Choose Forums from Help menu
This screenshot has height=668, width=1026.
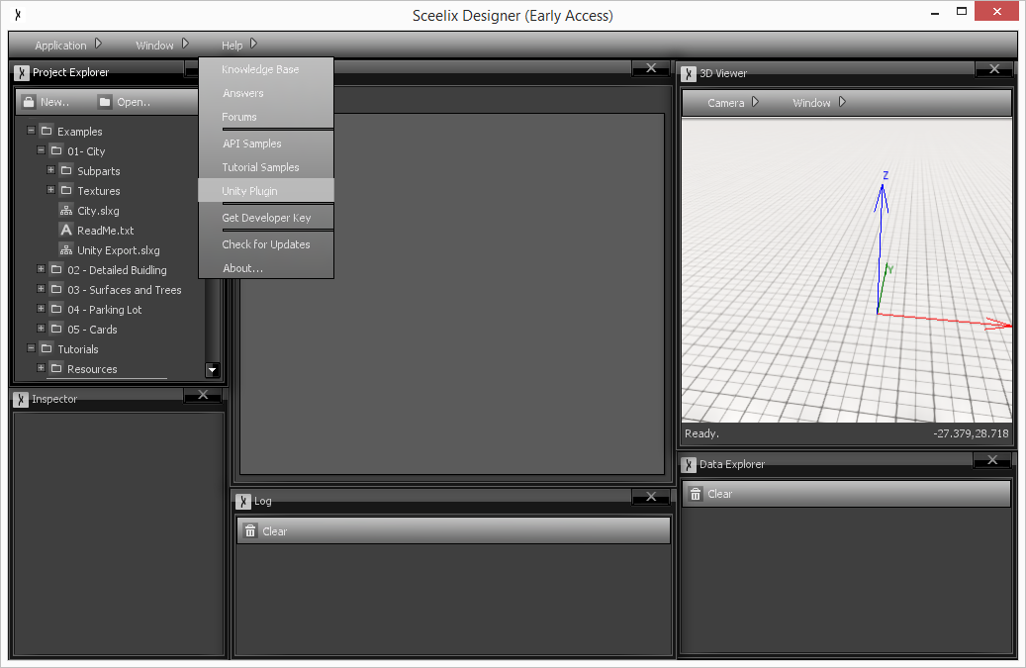[x=266, y=117]
